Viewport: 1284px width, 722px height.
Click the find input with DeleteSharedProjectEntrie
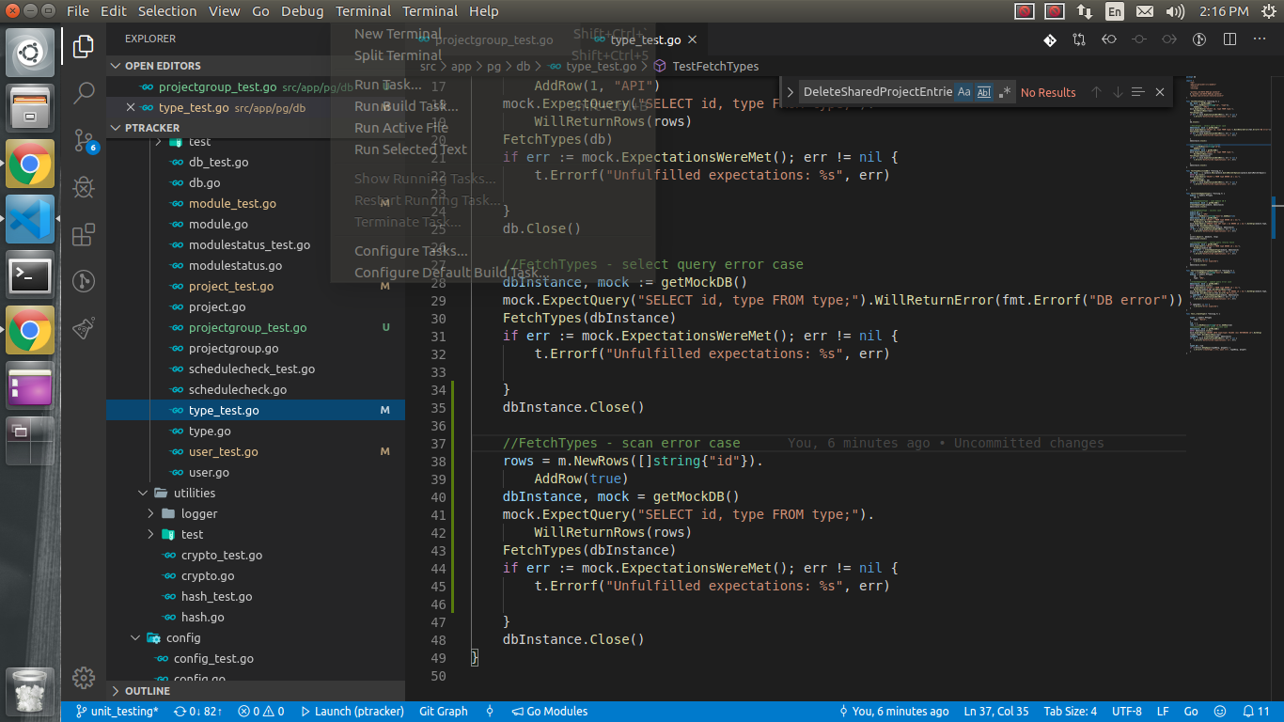point(876,92)
